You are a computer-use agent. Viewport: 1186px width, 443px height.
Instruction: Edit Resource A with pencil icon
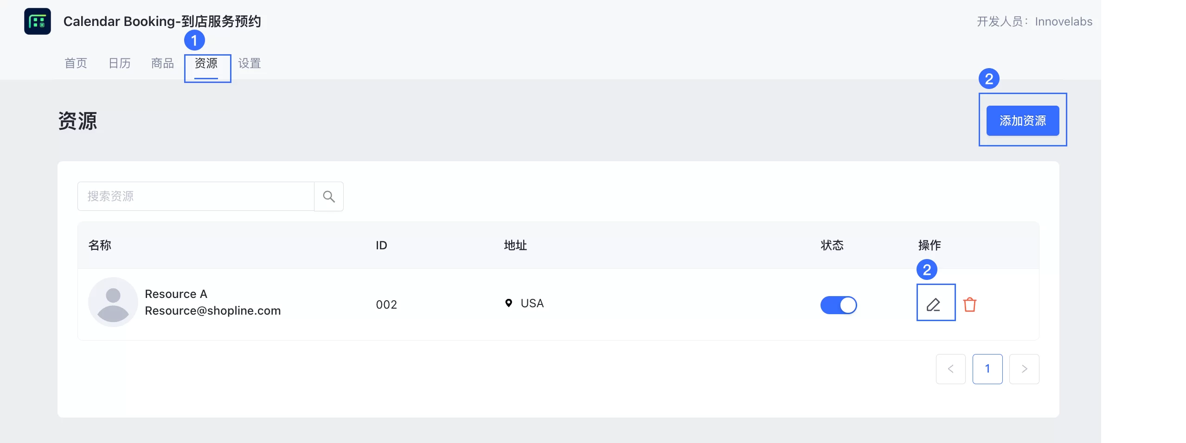tap(933, 304)
